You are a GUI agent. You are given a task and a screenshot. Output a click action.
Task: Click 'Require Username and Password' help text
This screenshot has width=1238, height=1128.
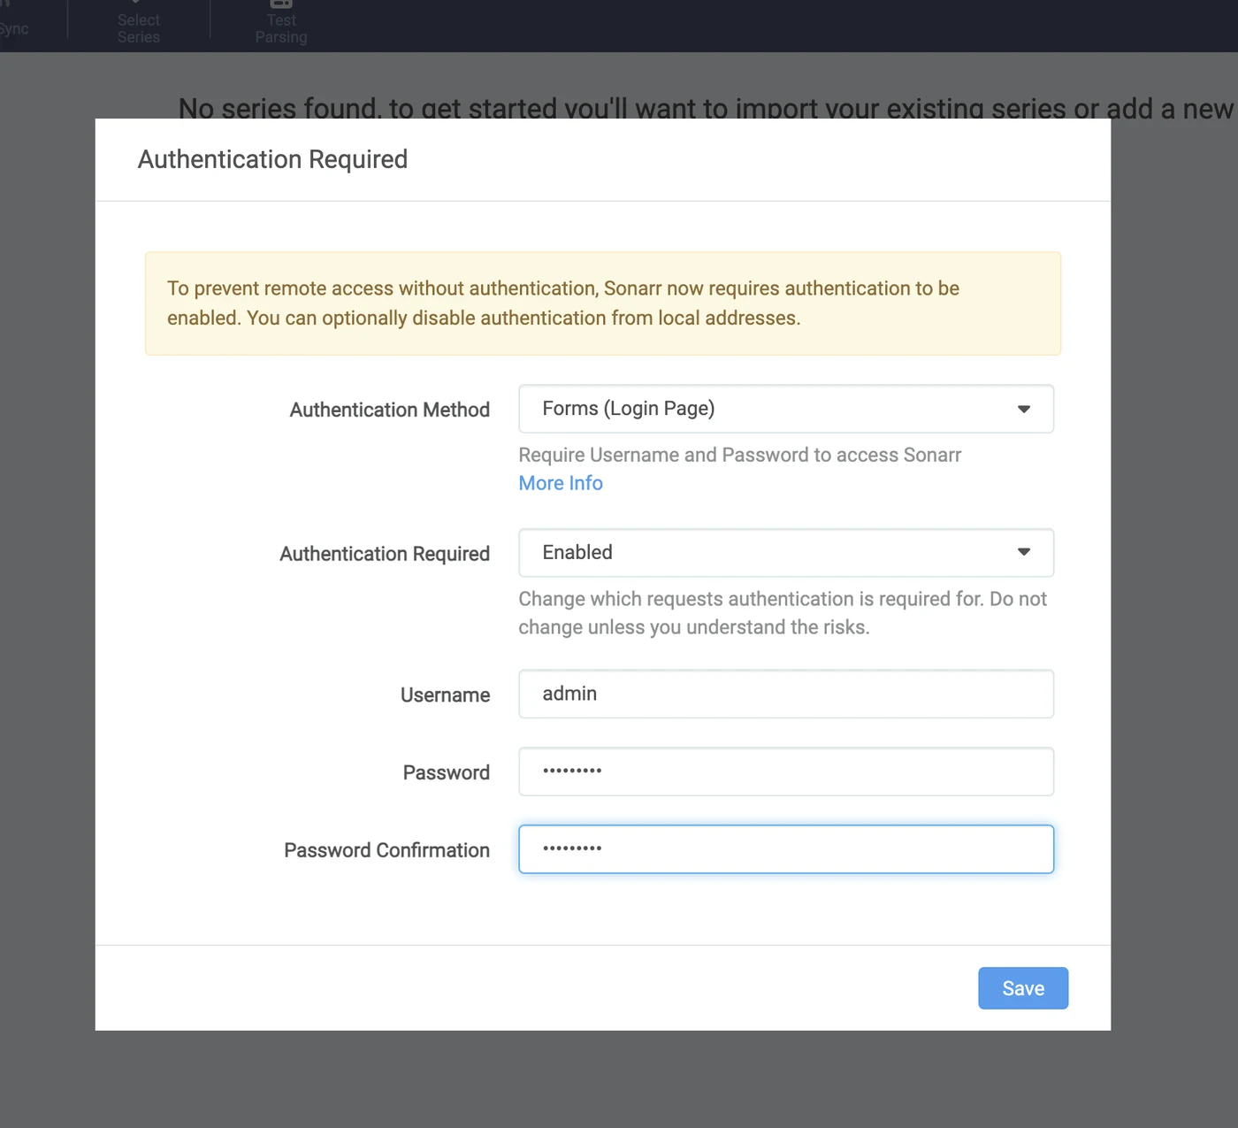tap(739, 455)
